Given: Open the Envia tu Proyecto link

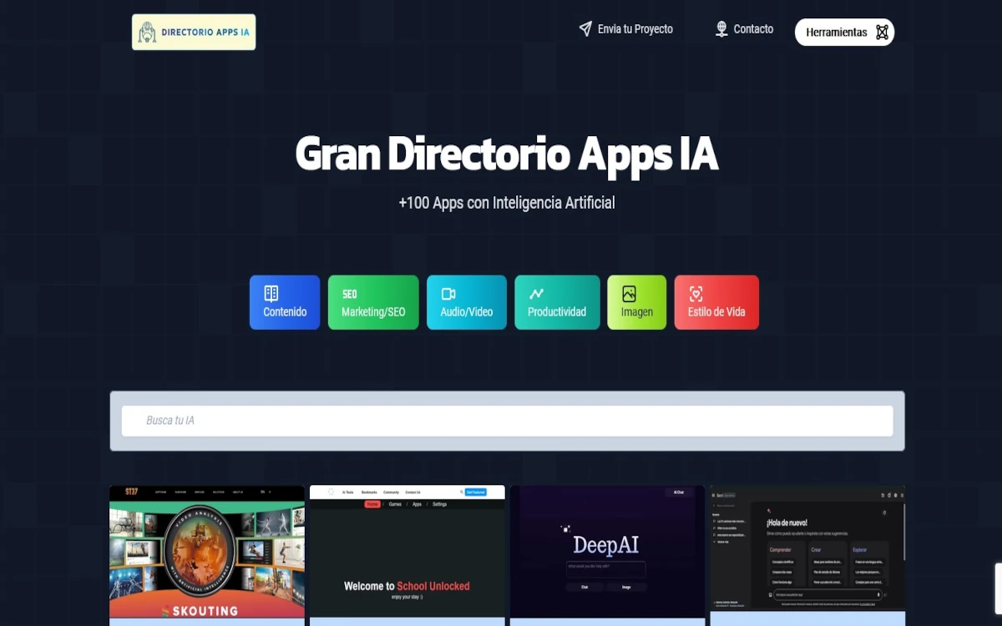Looking at the screenshot, I should tap(635, 29).
